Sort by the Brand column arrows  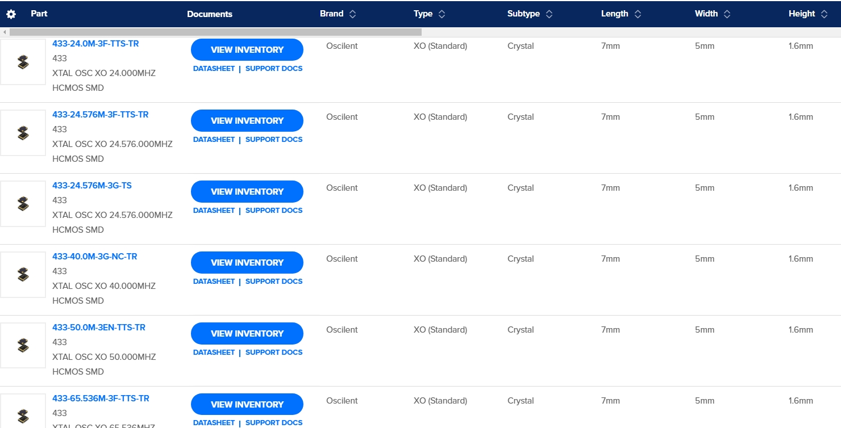[352, 14]
